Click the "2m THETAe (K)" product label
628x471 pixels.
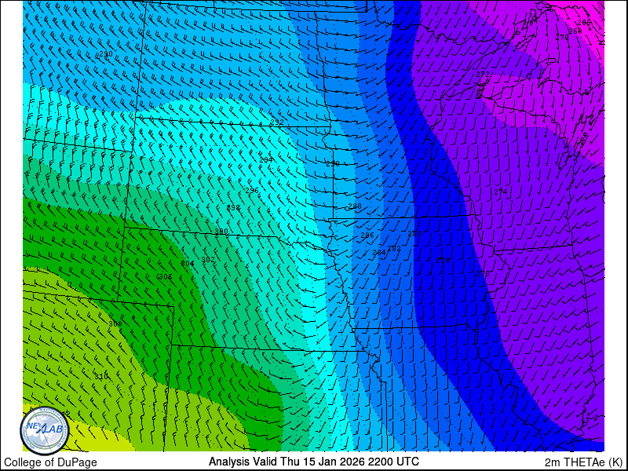click(x=584, y=462)
